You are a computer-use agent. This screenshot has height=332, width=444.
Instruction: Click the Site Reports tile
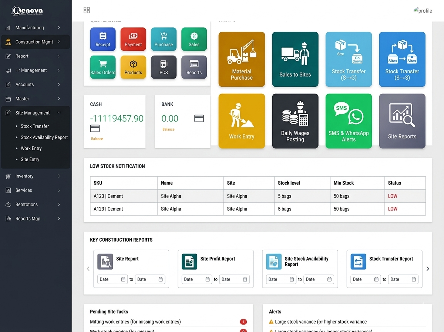click(x=402, y=121)
